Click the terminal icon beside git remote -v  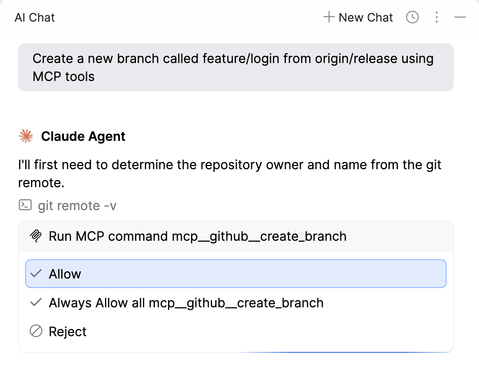click(25, 205)
